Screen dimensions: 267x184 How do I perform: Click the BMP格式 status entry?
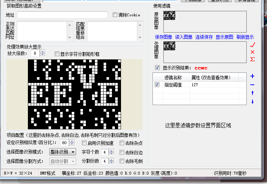pos(48,173)
